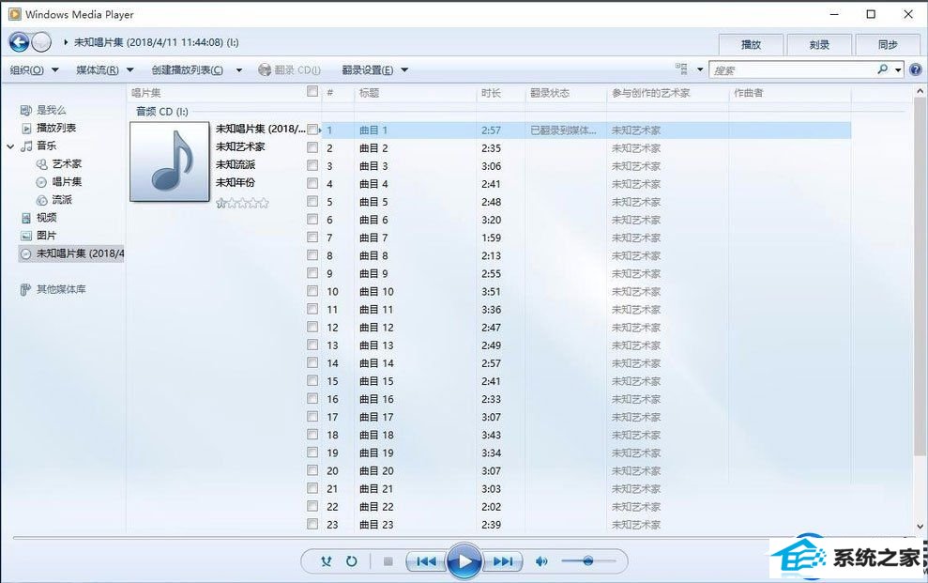The height and width of the screenshot is (583, 928).
Task: Click the Back navigation arrow
Action: (19, 42)
